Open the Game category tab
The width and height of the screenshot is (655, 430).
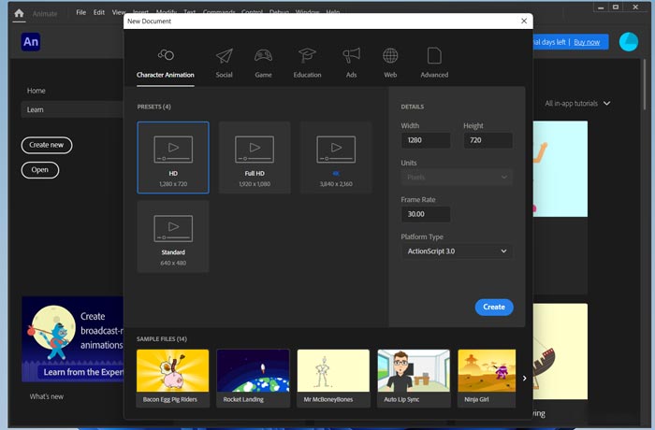point(263,64)
